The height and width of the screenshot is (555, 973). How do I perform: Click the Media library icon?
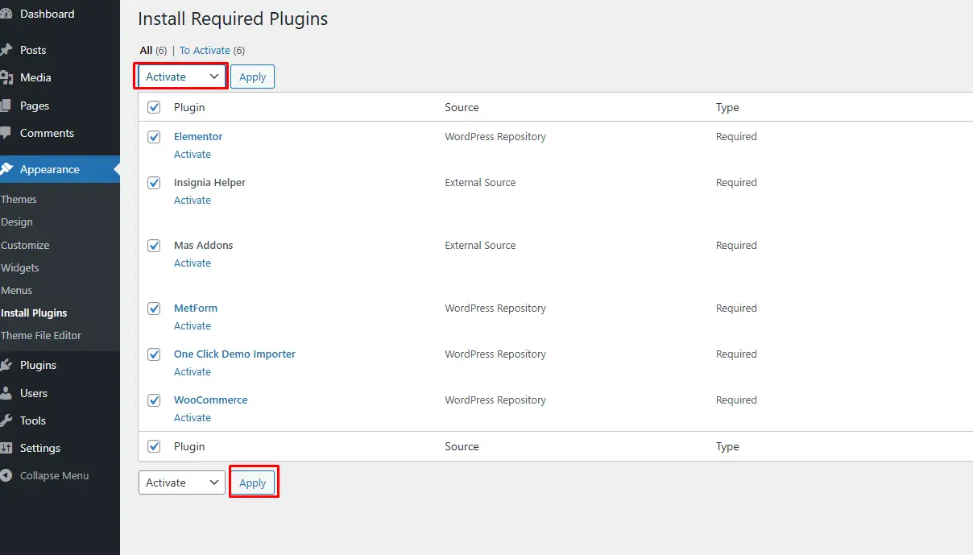tap(6, 77)
